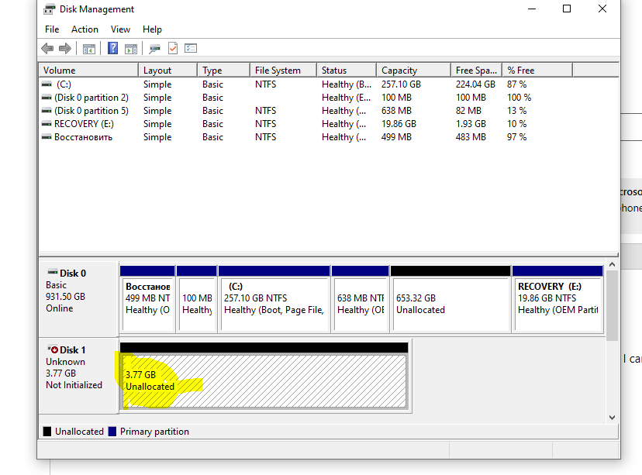Minimize the Disk Management window
Viewport: 642px width, 475px height.
tap(532, 9)
